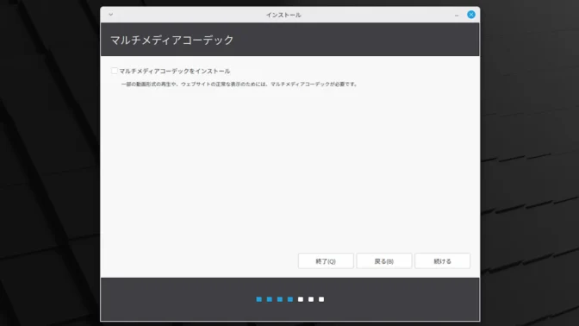This screenshot has width=579, height=326.
Task: Close the インストール window
Action: coord(471,15)
